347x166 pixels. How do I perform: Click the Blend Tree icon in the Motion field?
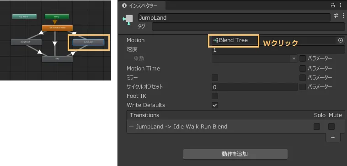(216, 40)
